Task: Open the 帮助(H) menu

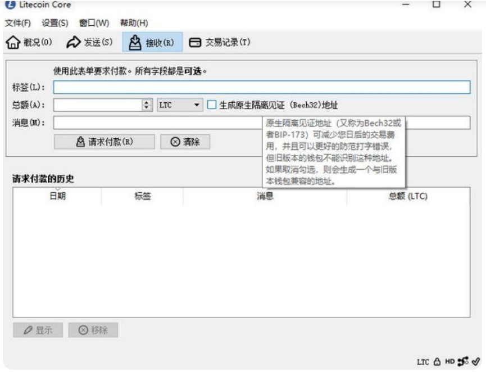Action: [x=134, y=23]
